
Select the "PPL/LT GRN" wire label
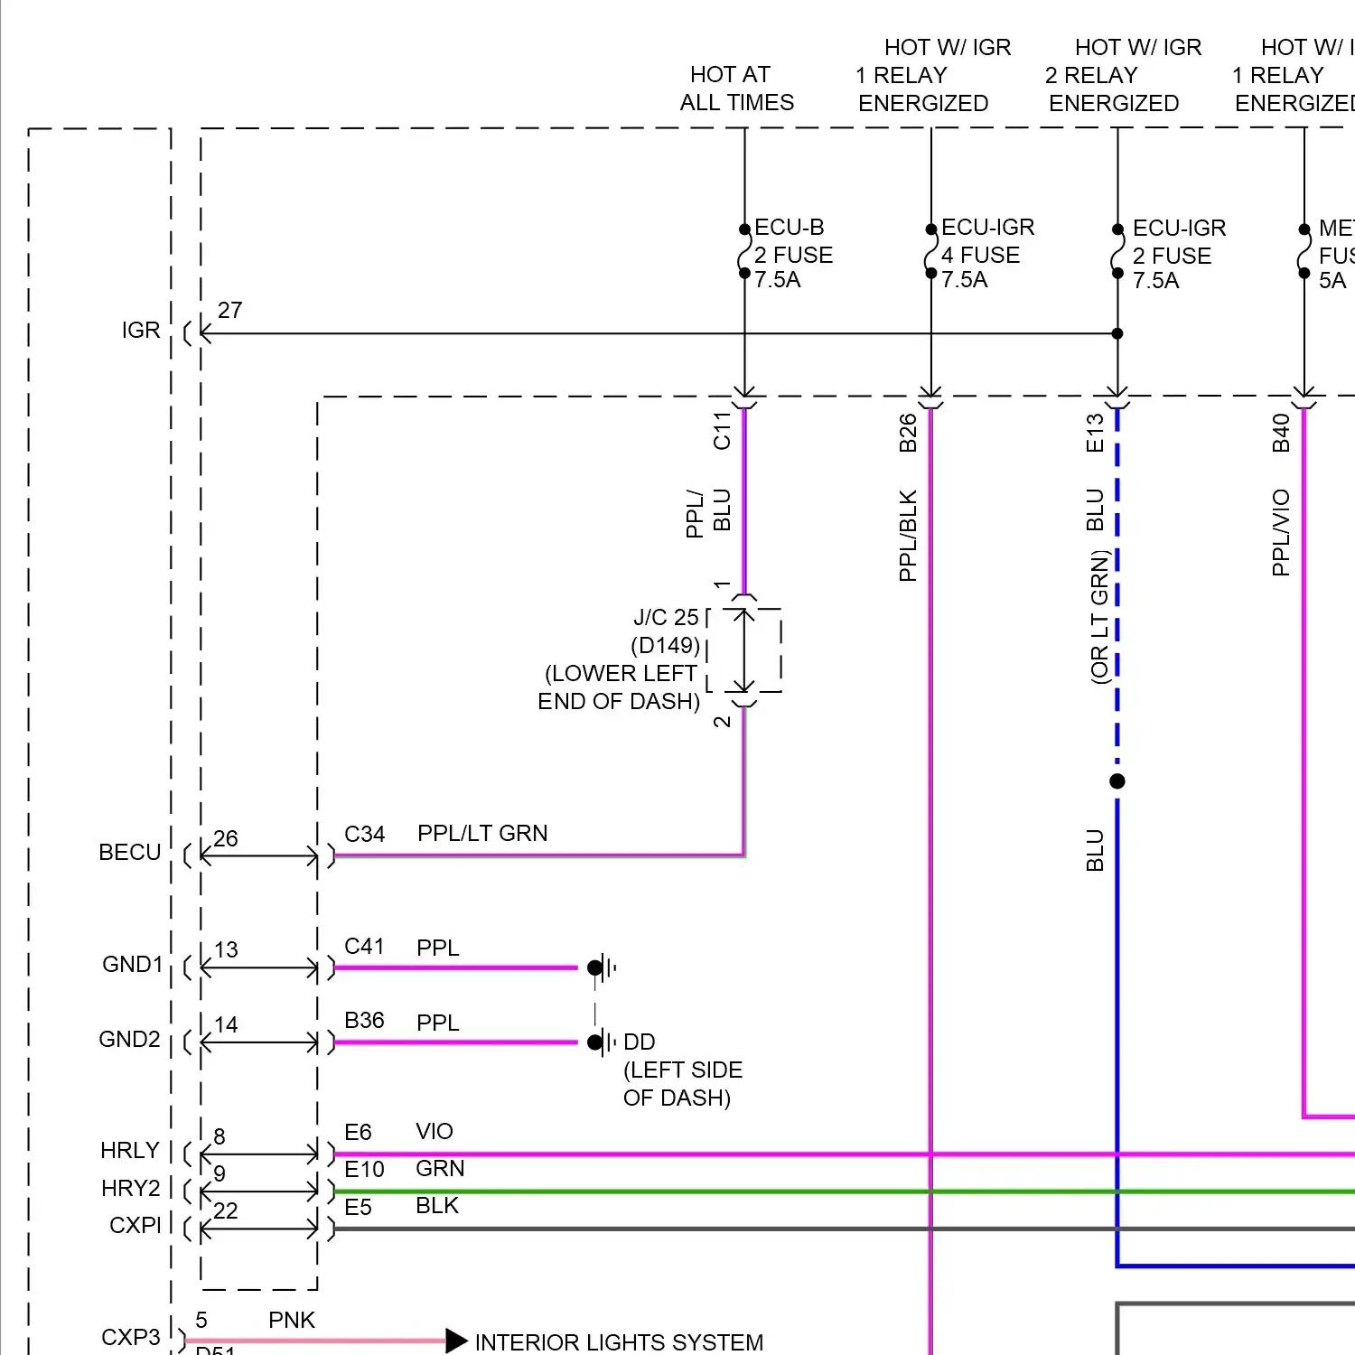482,833
